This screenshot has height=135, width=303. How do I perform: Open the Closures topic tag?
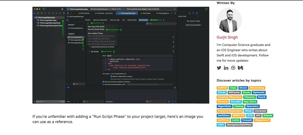[250, 97]
